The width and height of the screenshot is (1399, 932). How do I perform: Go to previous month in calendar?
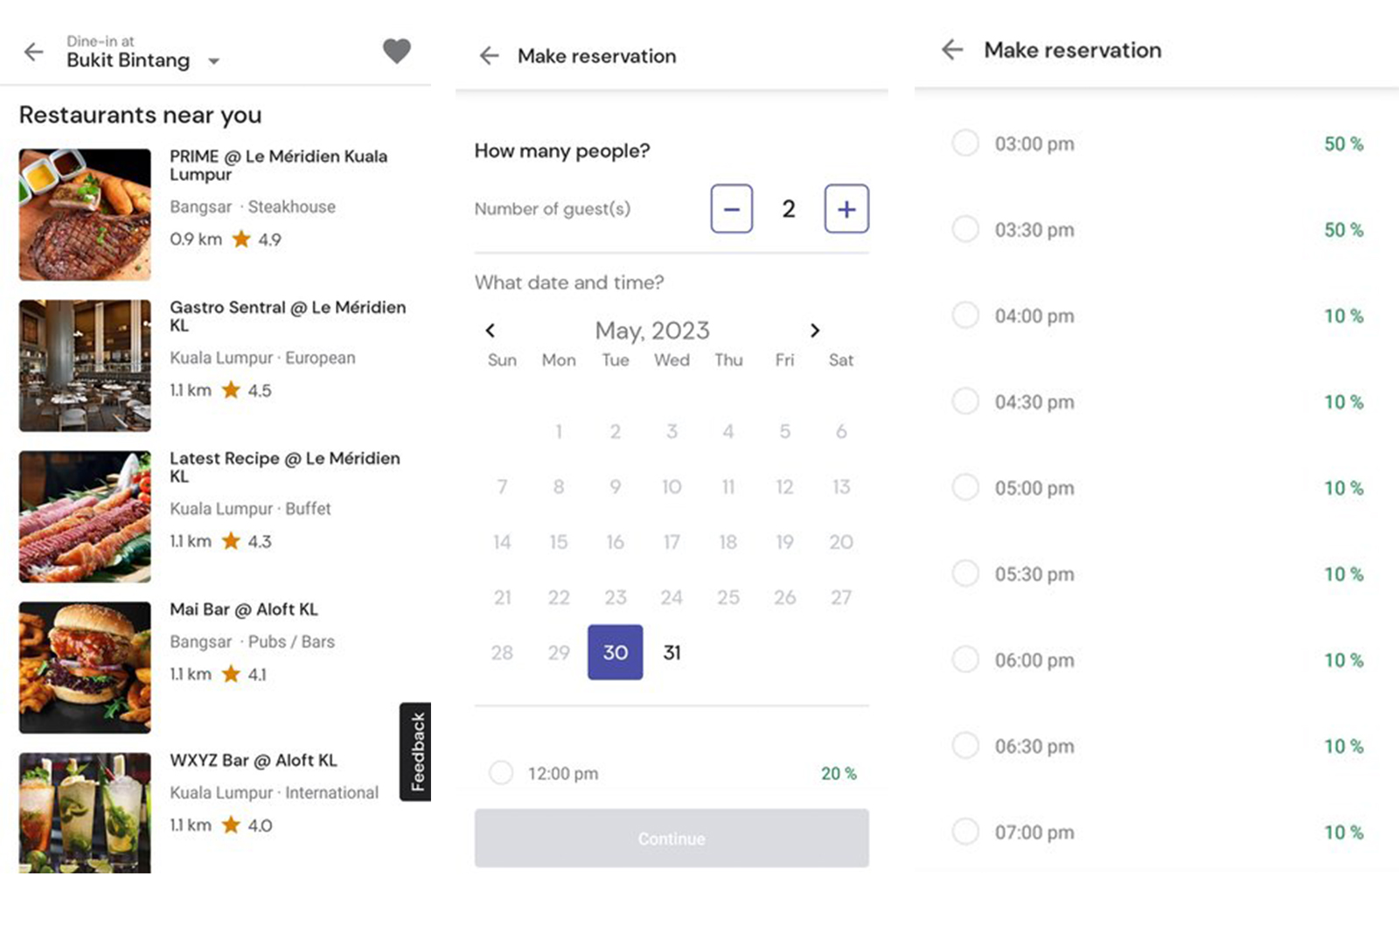tap(491, 330)
